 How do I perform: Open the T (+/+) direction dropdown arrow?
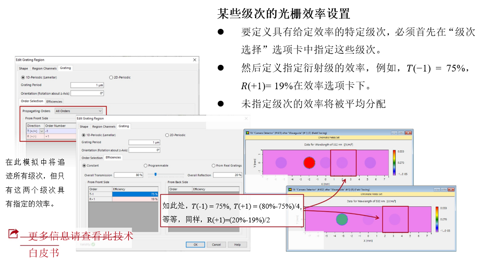coord(42,131)
